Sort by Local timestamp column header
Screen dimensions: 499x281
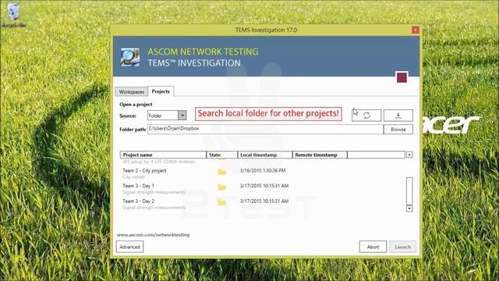pyautogui.click(x=265, y=155)
